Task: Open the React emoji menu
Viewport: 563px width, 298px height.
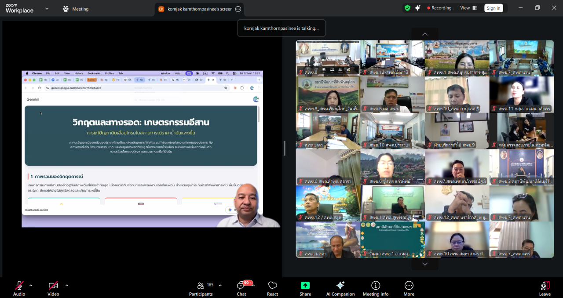Action: tap(272, 288)
